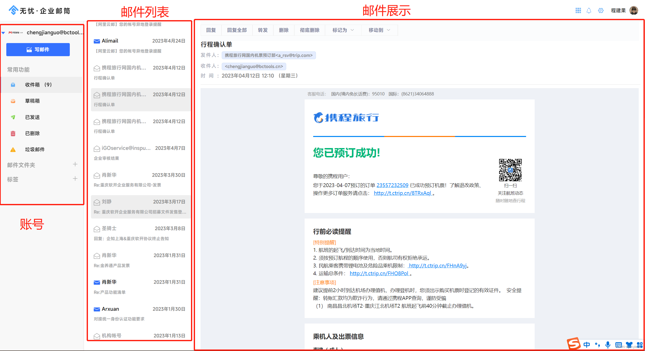645x351 pixels.
Task: Expand the 标记为 dropdown
Action: click(343, 30)
